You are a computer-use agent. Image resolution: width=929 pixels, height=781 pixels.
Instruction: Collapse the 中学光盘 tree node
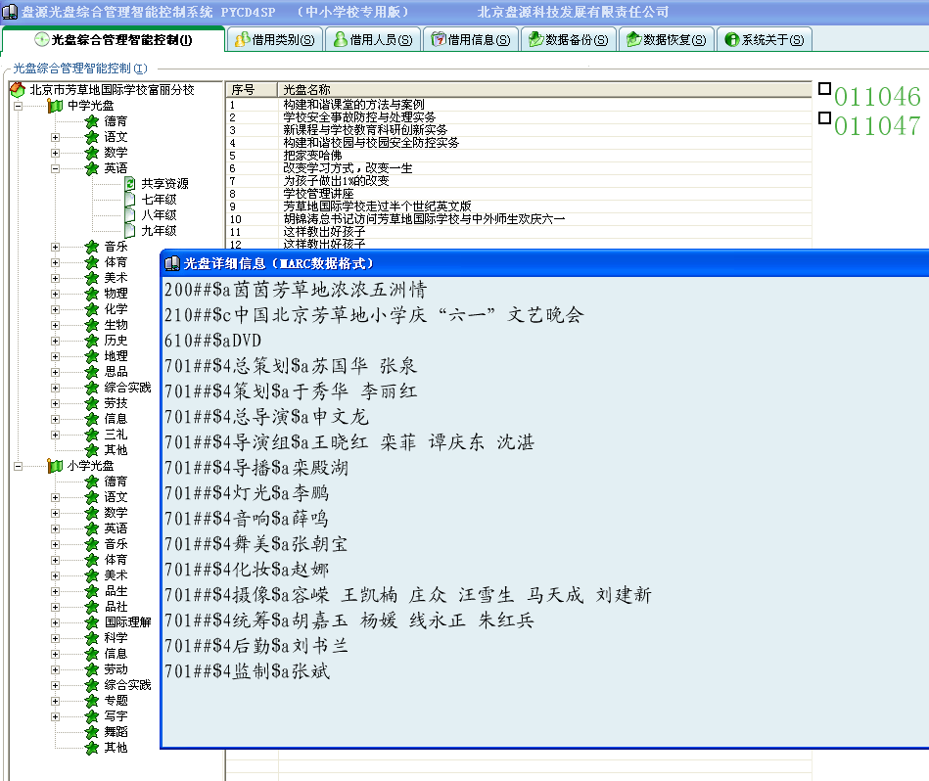(19, 106)
